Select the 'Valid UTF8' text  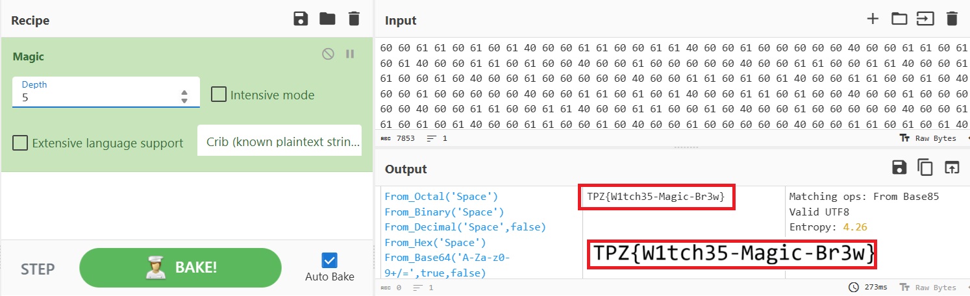(819, 212)
